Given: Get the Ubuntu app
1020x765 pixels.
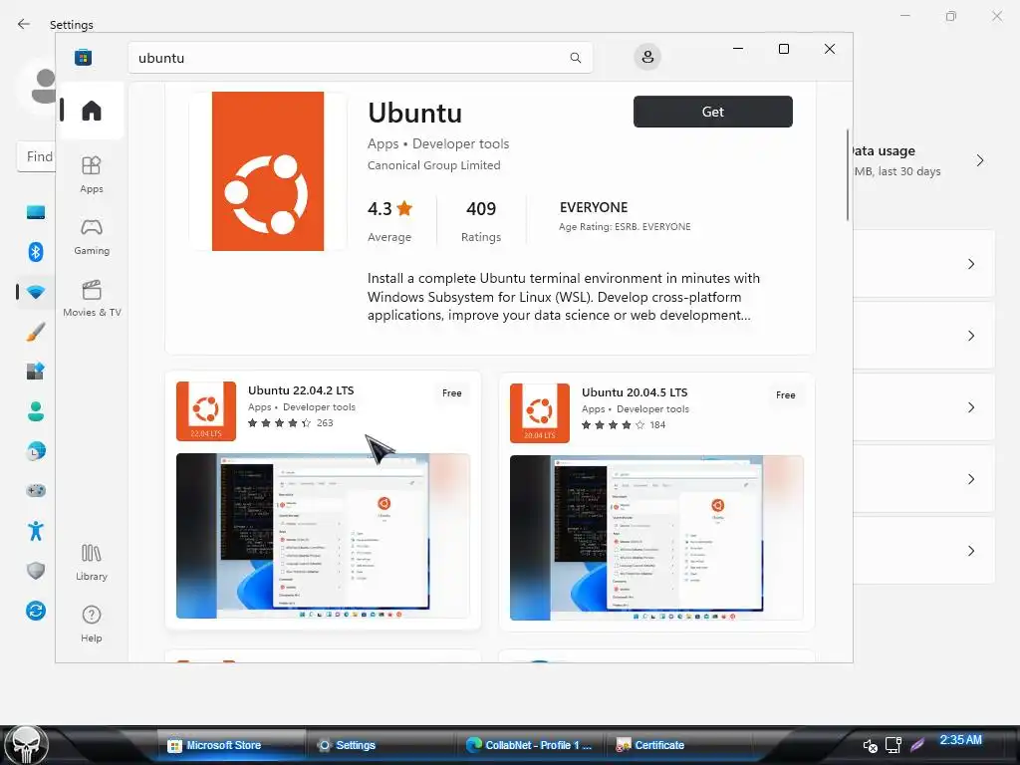Looking at the screenshot, I should point(713,112).
